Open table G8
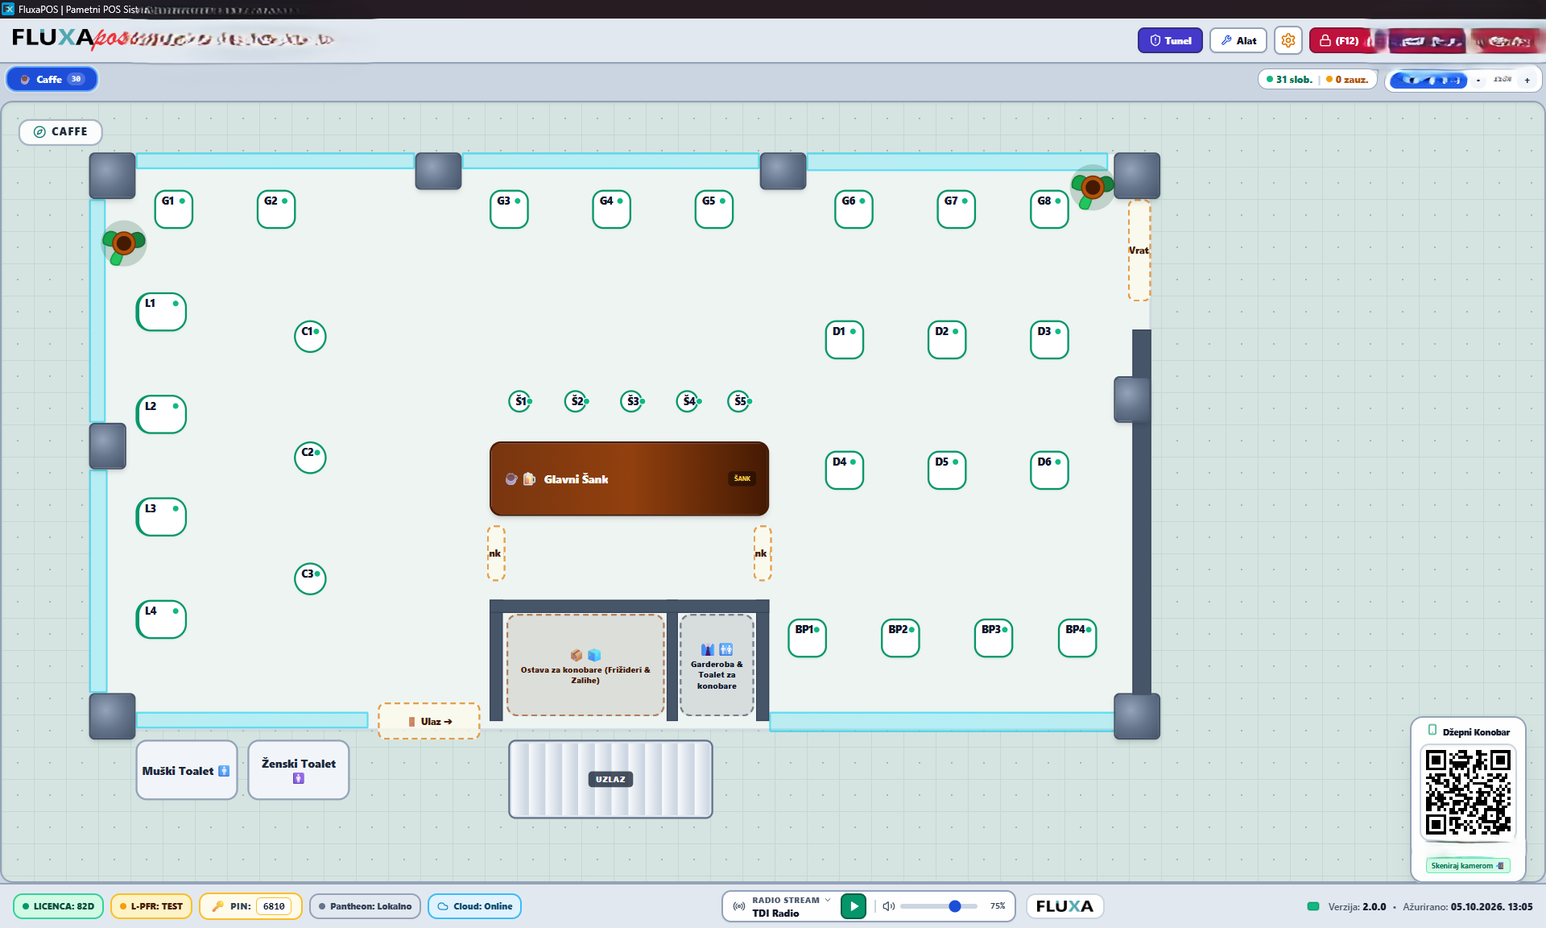 1049,209
